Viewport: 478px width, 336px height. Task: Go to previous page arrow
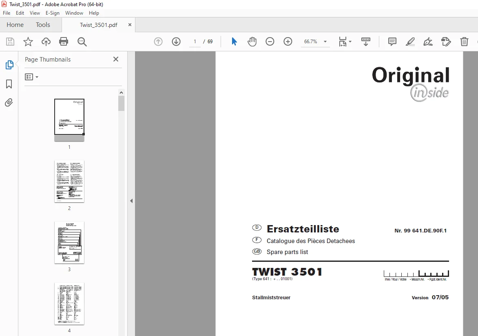tap(158, 42)
